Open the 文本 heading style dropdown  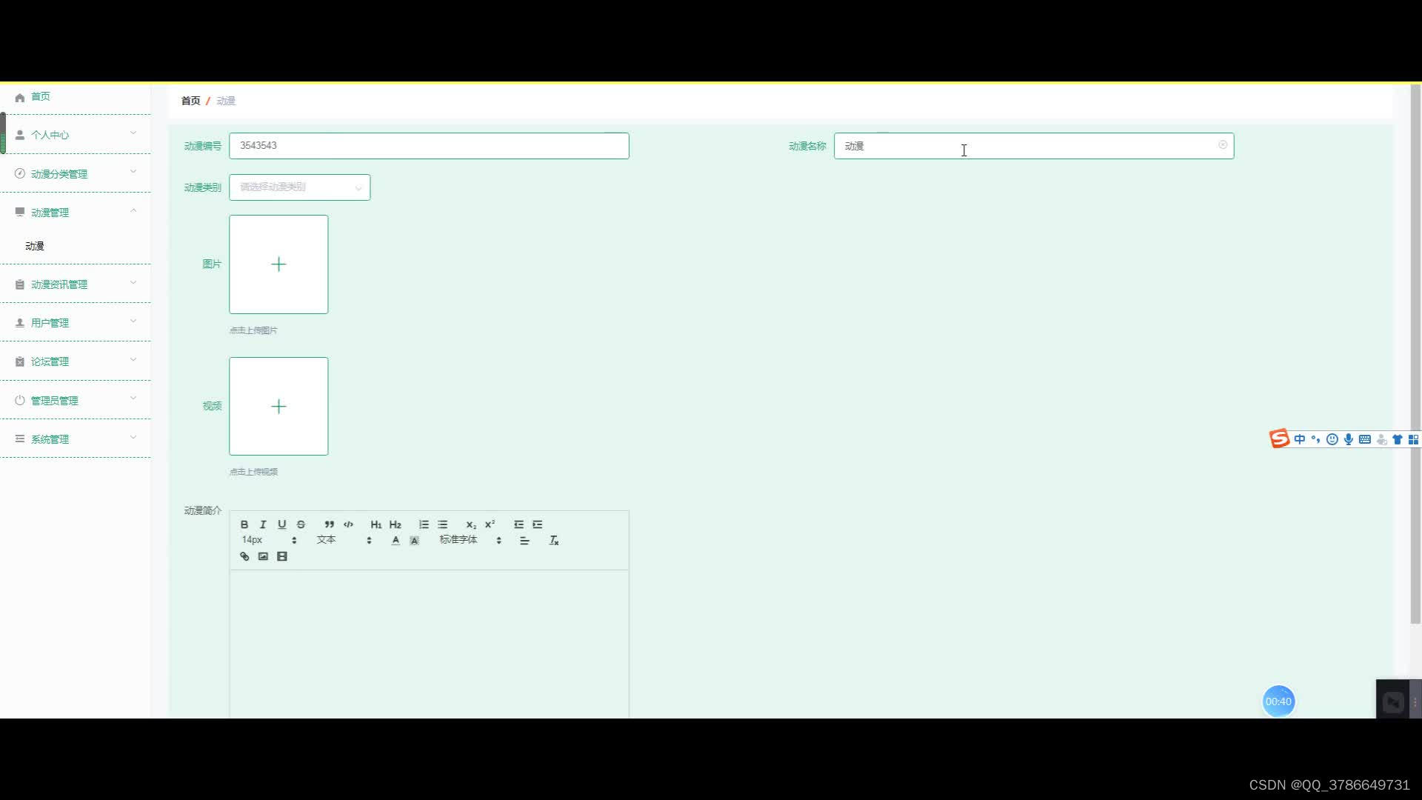click(344, 540)
